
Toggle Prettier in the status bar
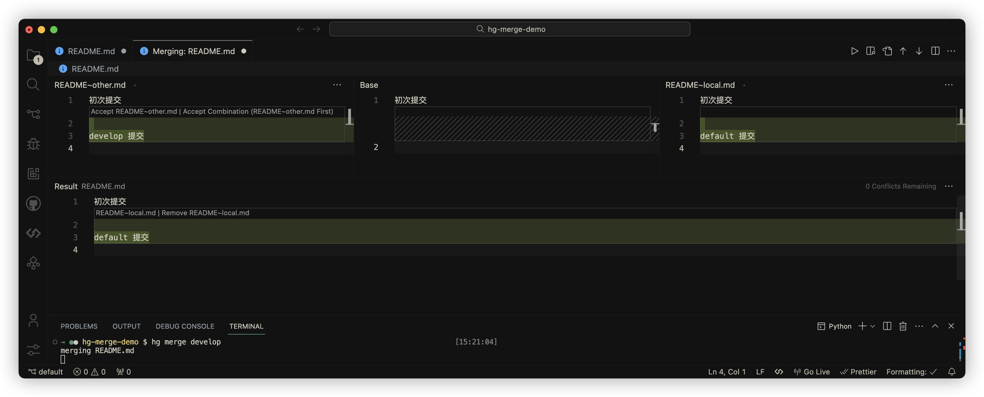(858, 372)
